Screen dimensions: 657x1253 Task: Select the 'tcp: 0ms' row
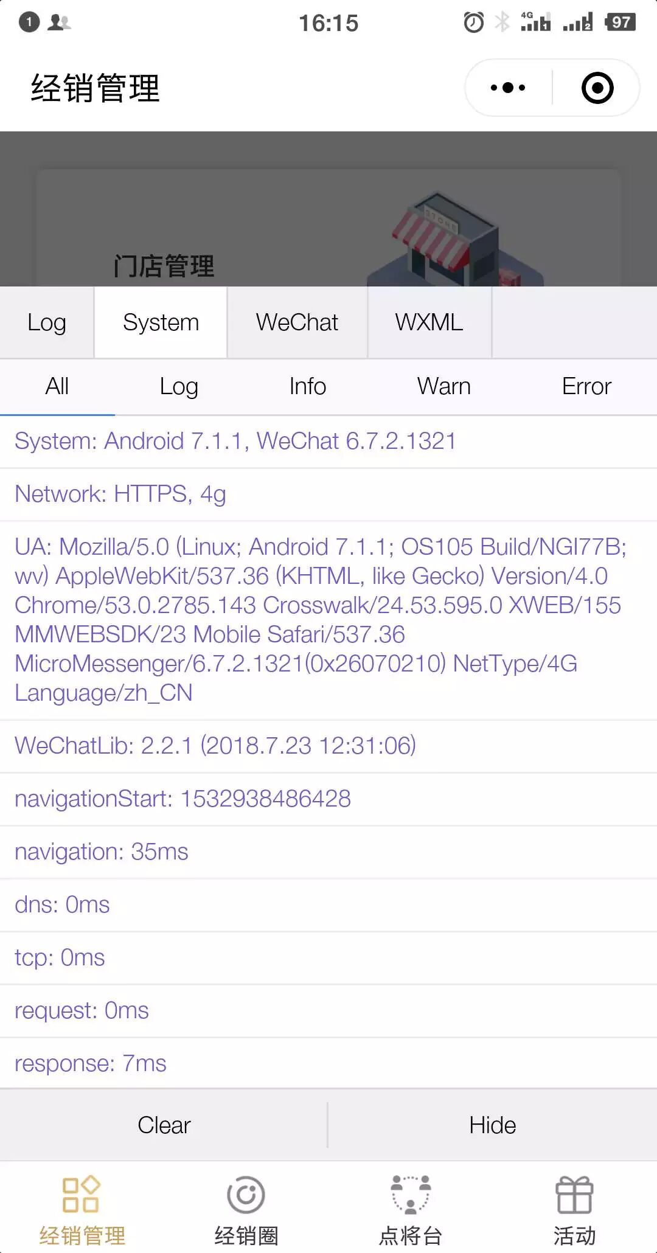point(328,958)
